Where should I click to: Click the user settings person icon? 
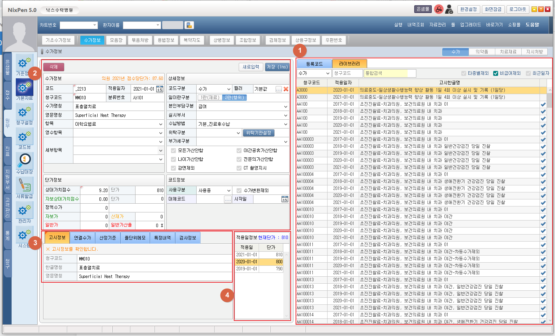tap(449, 9)
